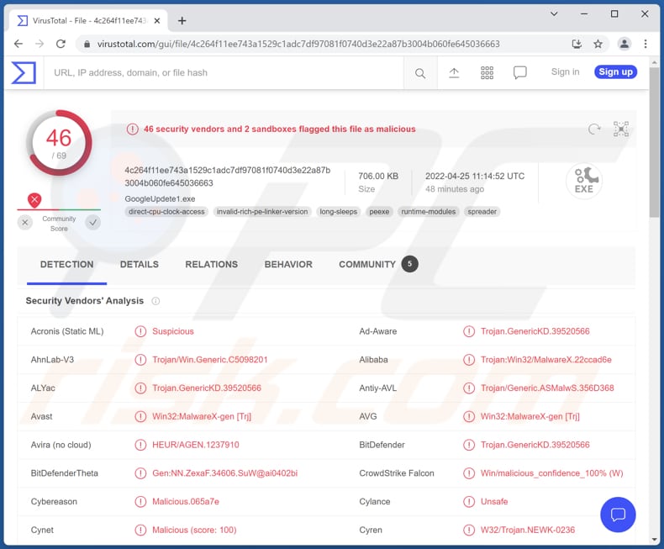Click CrowdStrike Falcon result Win/malicious_confidence_100%

coord(551,473)
